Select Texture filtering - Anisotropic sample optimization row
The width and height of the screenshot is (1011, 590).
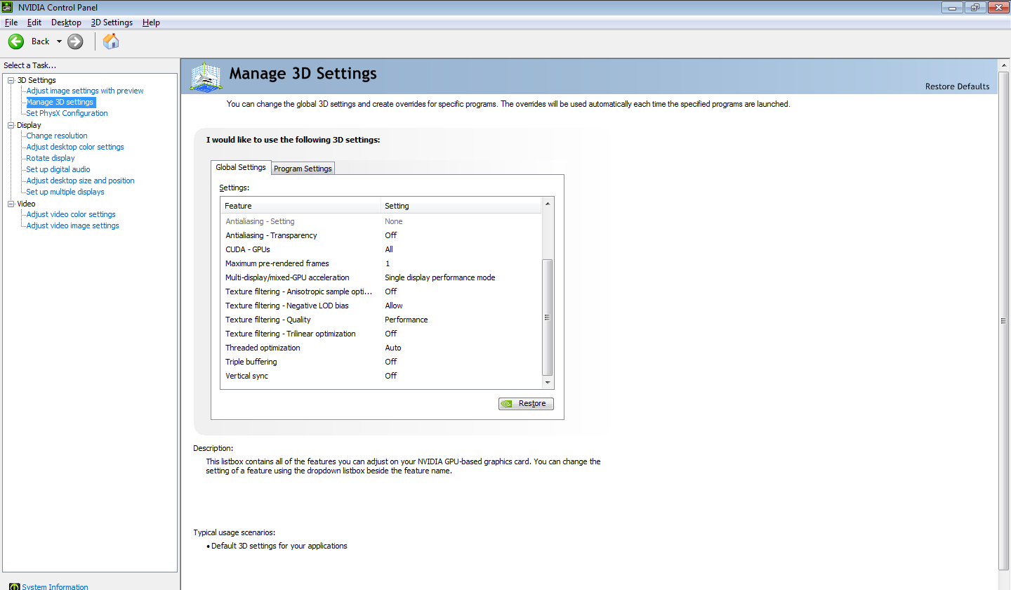pyautogui.click(x=381, y=291)
